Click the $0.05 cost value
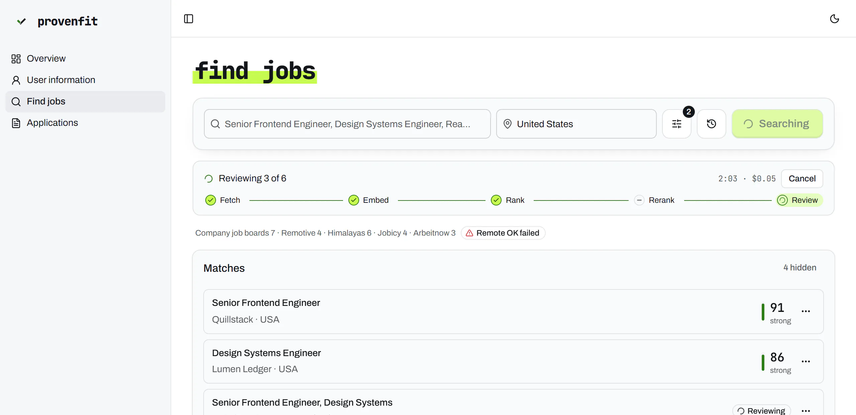 tap(764, 179)
